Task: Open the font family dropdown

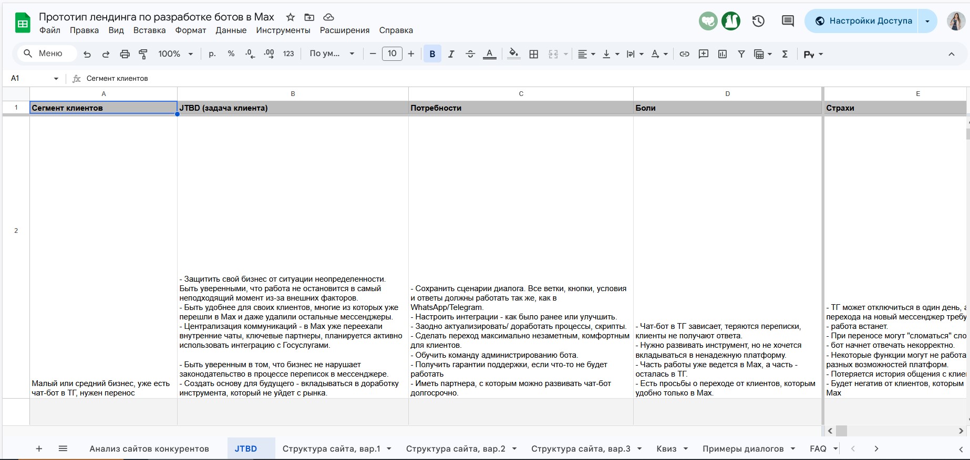Action: click(x=332, y=54)
